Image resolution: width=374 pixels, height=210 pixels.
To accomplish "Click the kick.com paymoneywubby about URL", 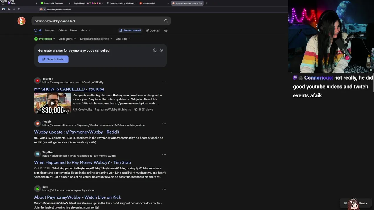I will [x=68, y=190].
